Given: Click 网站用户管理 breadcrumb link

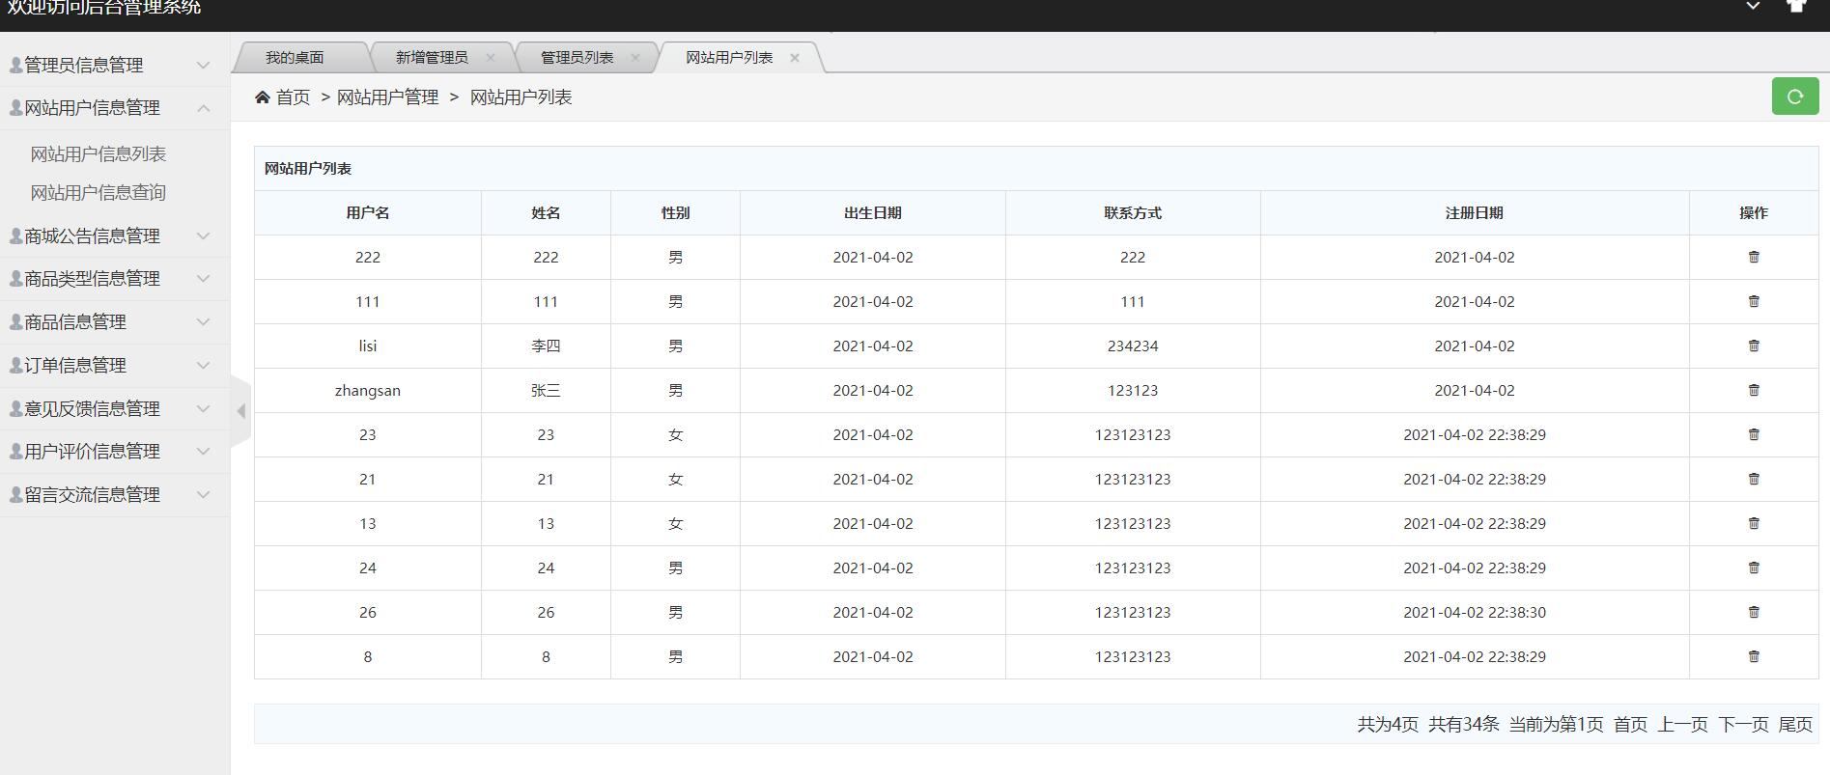Looking at the screenshot, I should pyautogui.click(x=387, y=97).
